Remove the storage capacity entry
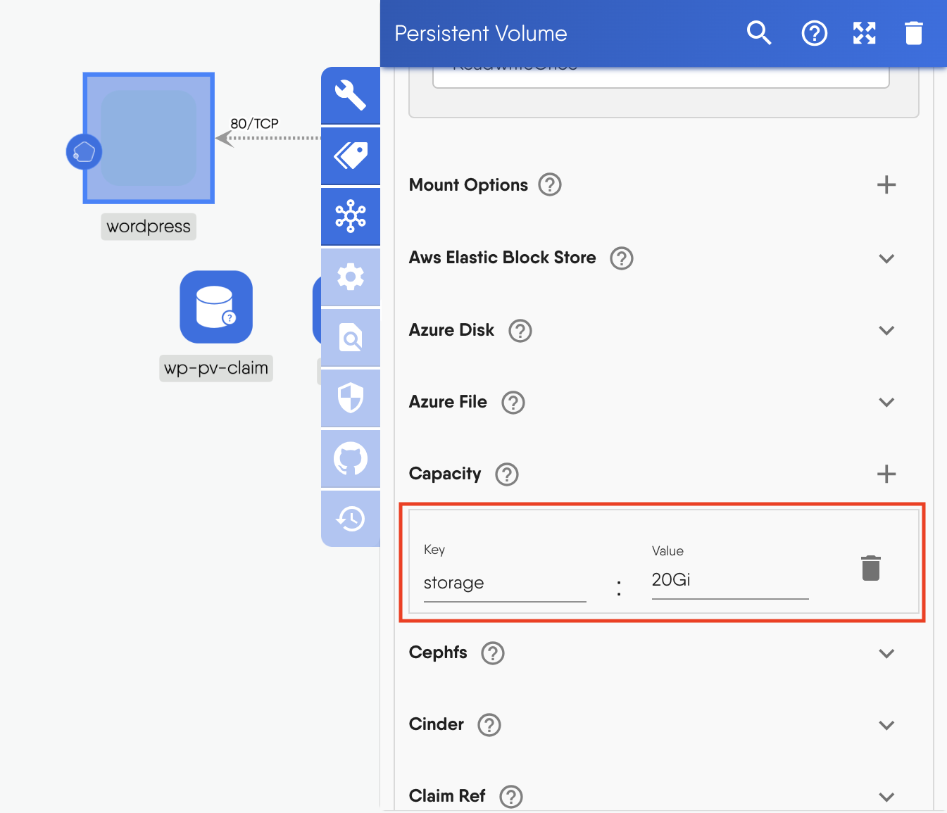Image resolution: width=947 pixels, height=813 pixels. [x=870, y=568]
